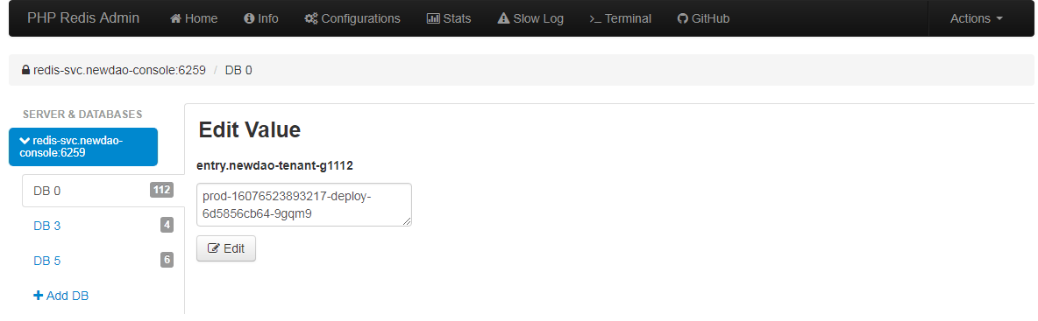Click the Edit button
The height and width of the screenshot is (321, 1038).
(225, 248)
